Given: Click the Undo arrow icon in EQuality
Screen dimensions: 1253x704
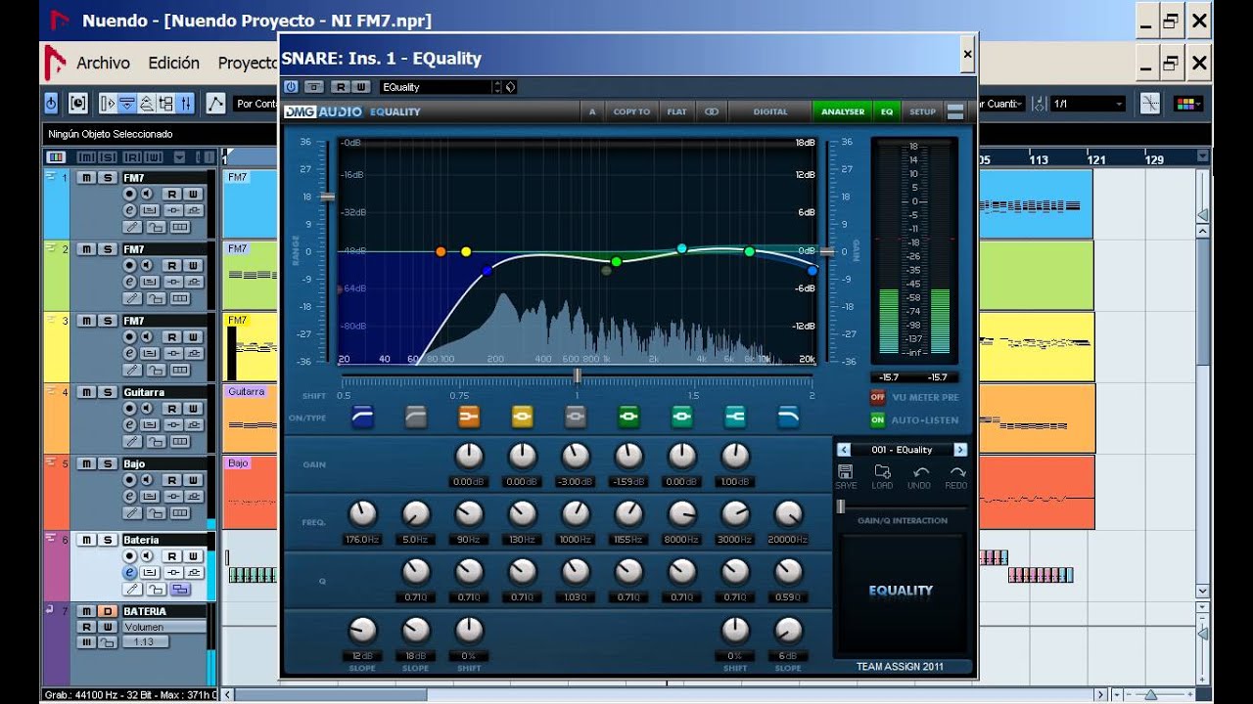Looking at the screenshot, I should (920, 472).
